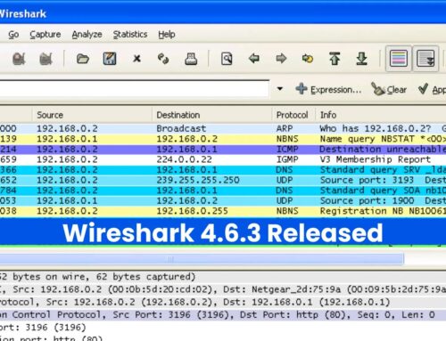
Task: Apply the display filter
Action: 432,89
